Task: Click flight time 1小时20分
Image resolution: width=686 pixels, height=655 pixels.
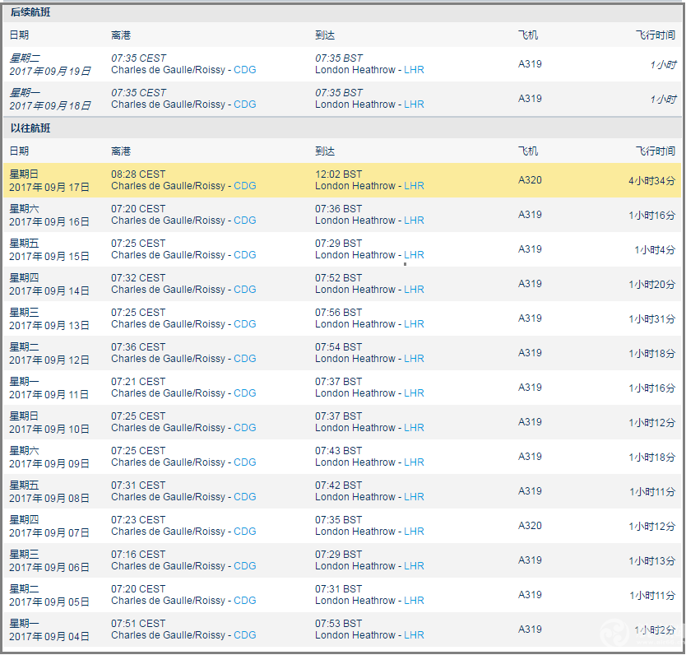Action: point(652,284)
